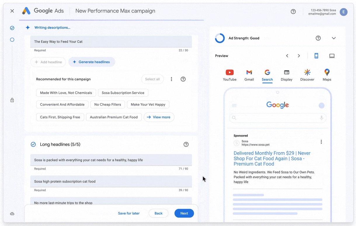This screenshot has width=356, height=226.
Task: Add suggestion Made With Love, Not Chemicals
Action: tap(66, 93)
